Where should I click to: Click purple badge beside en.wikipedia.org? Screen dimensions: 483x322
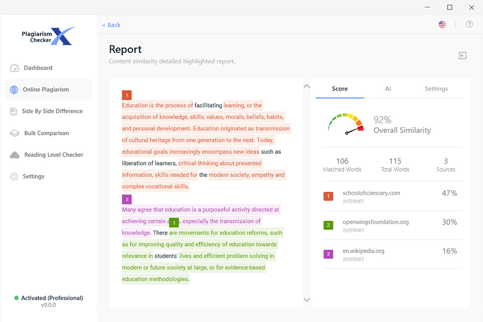[328, 254]
